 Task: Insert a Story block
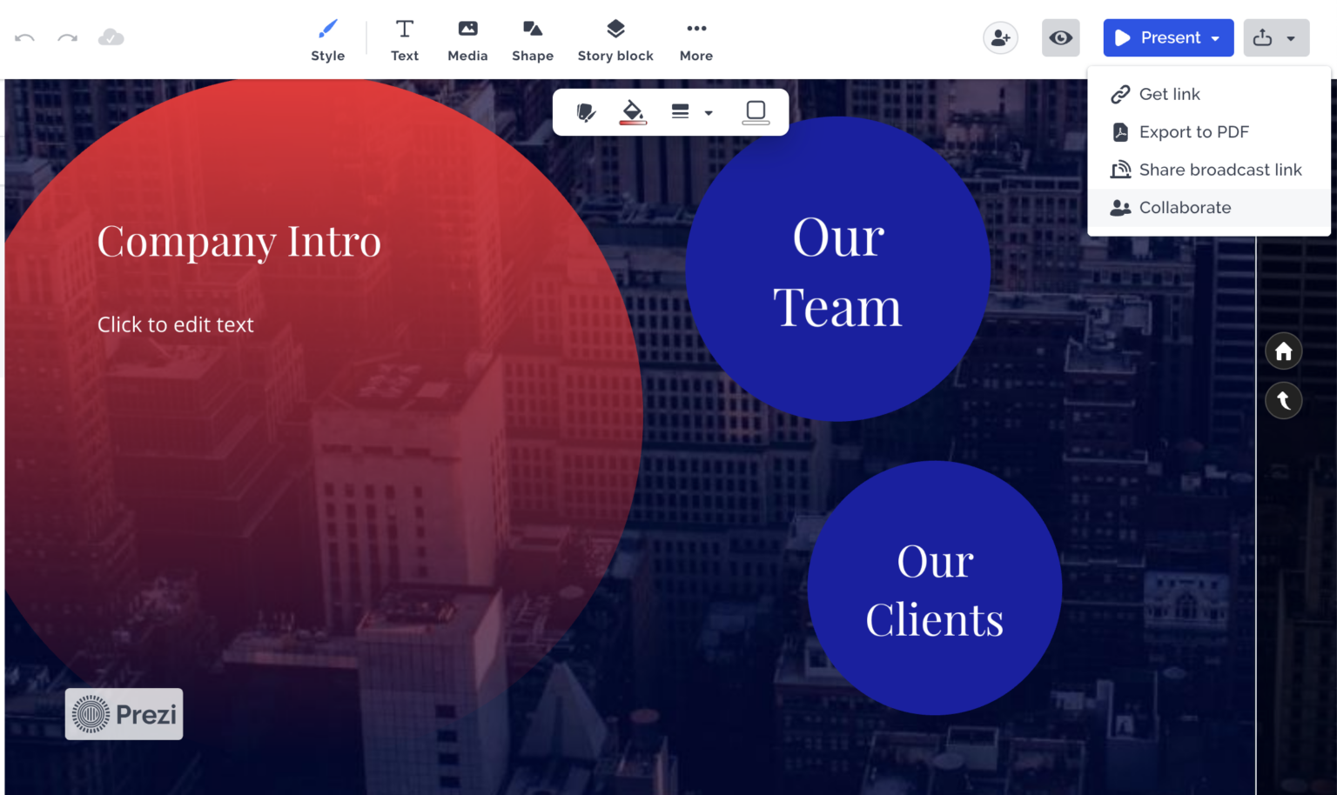tap(615, 38)
